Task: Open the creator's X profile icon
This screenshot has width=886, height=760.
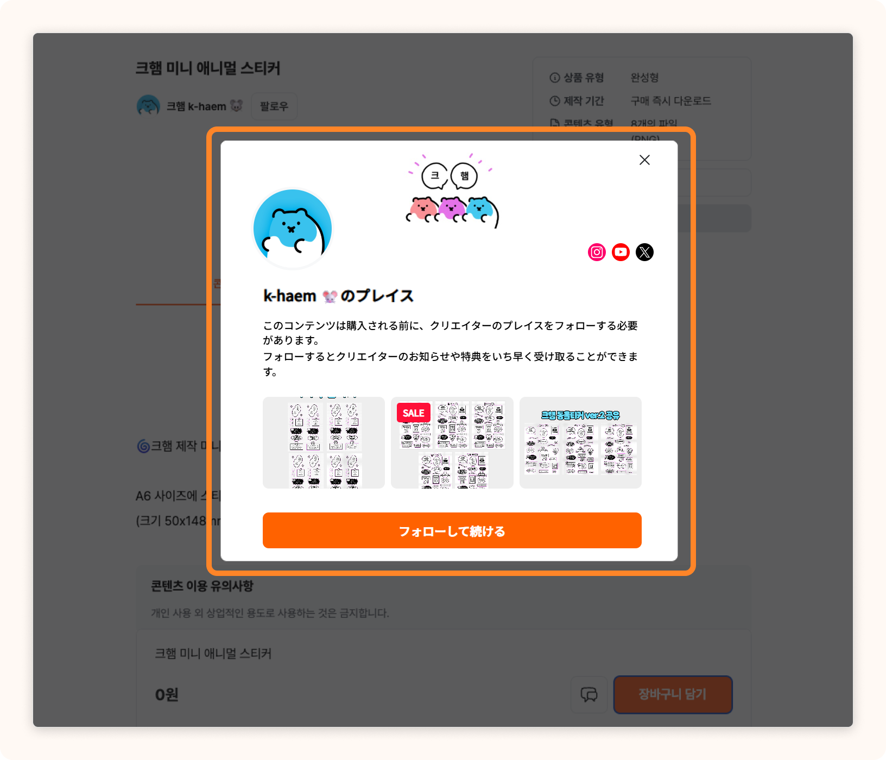Action: tap(644, 252)
